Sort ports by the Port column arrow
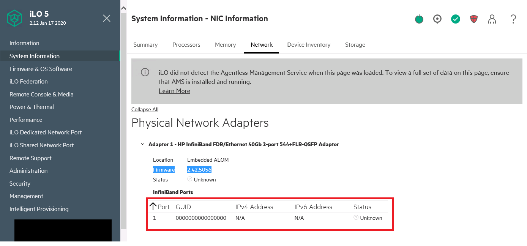Viewport: 527px width, 246px height. tap(153, 207)
